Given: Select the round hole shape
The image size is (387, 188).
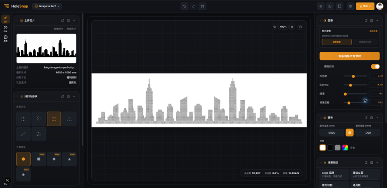Looking at the screenshot, I should coord(24,159).
